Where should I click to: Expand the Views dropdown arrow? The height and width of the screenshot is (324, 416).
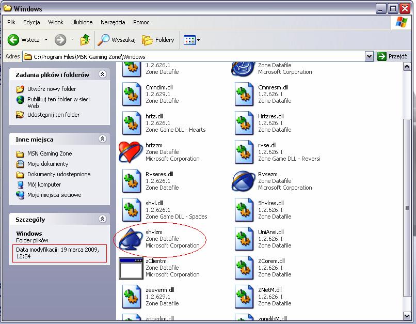coord(198,40)
